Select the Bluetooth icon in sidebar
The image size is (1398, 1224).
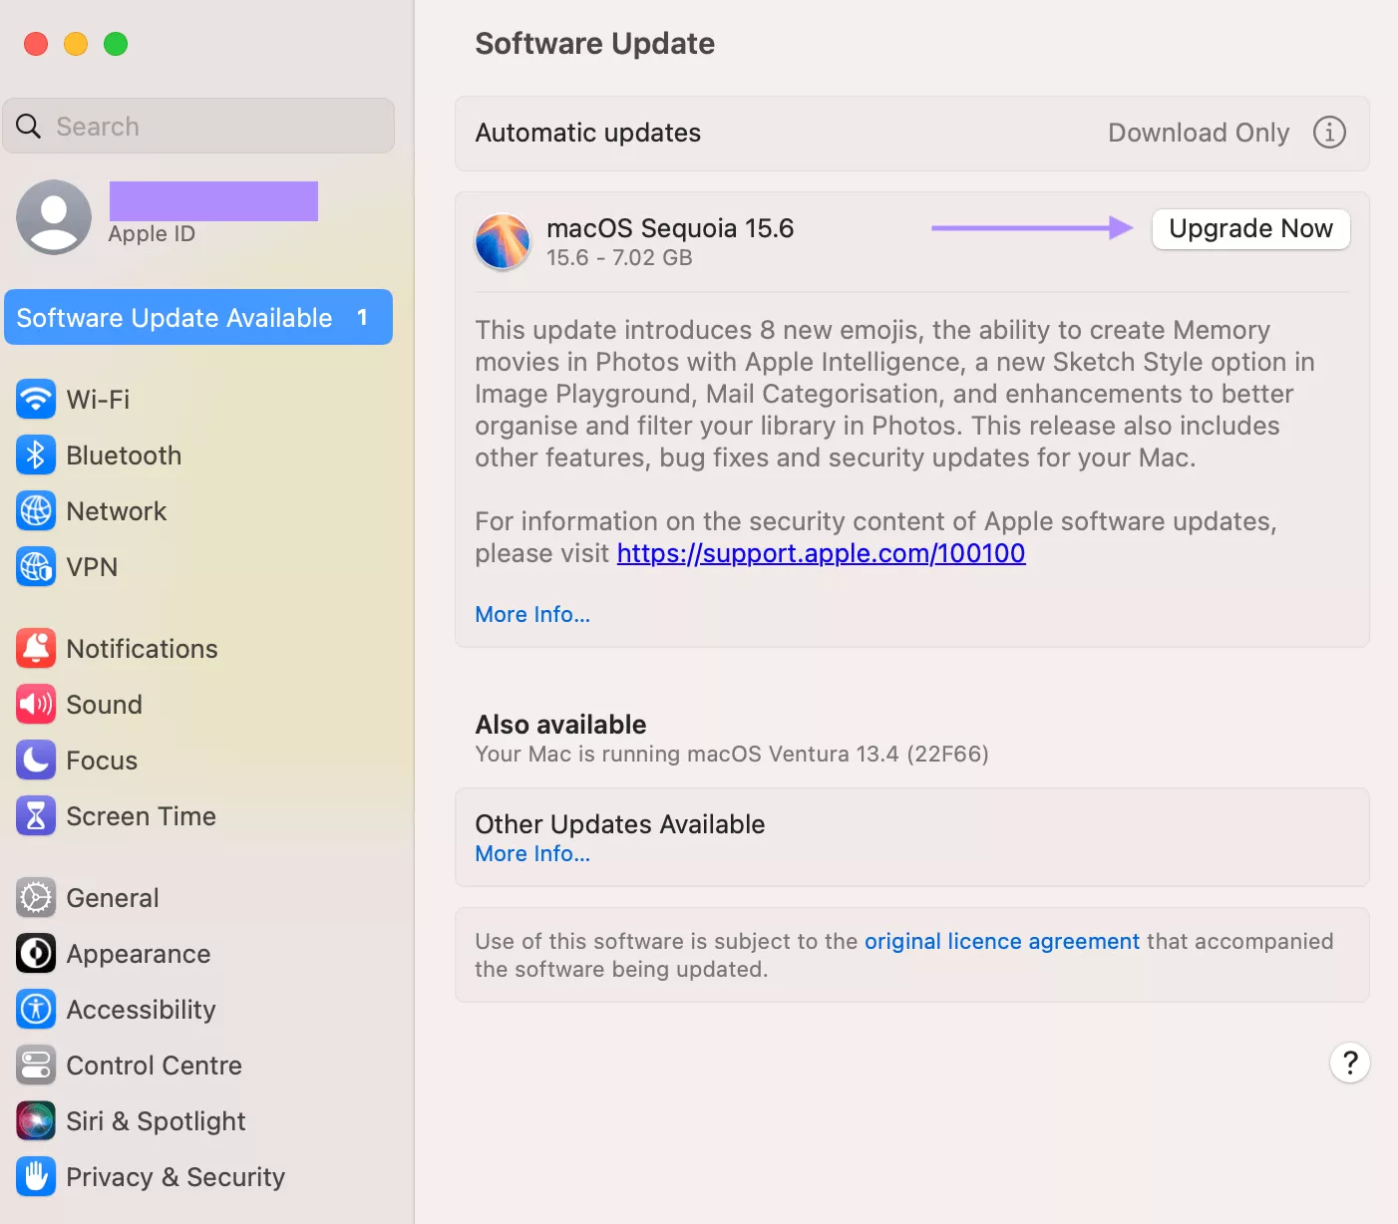(36, 456)
